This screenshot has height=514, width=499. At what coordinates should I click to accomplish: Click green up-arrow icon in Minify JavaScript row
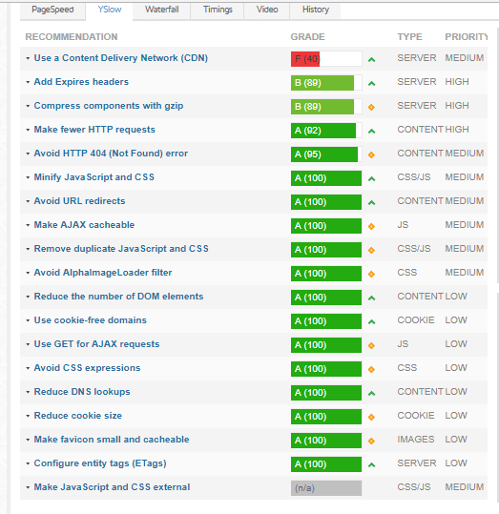pos(371,179)
